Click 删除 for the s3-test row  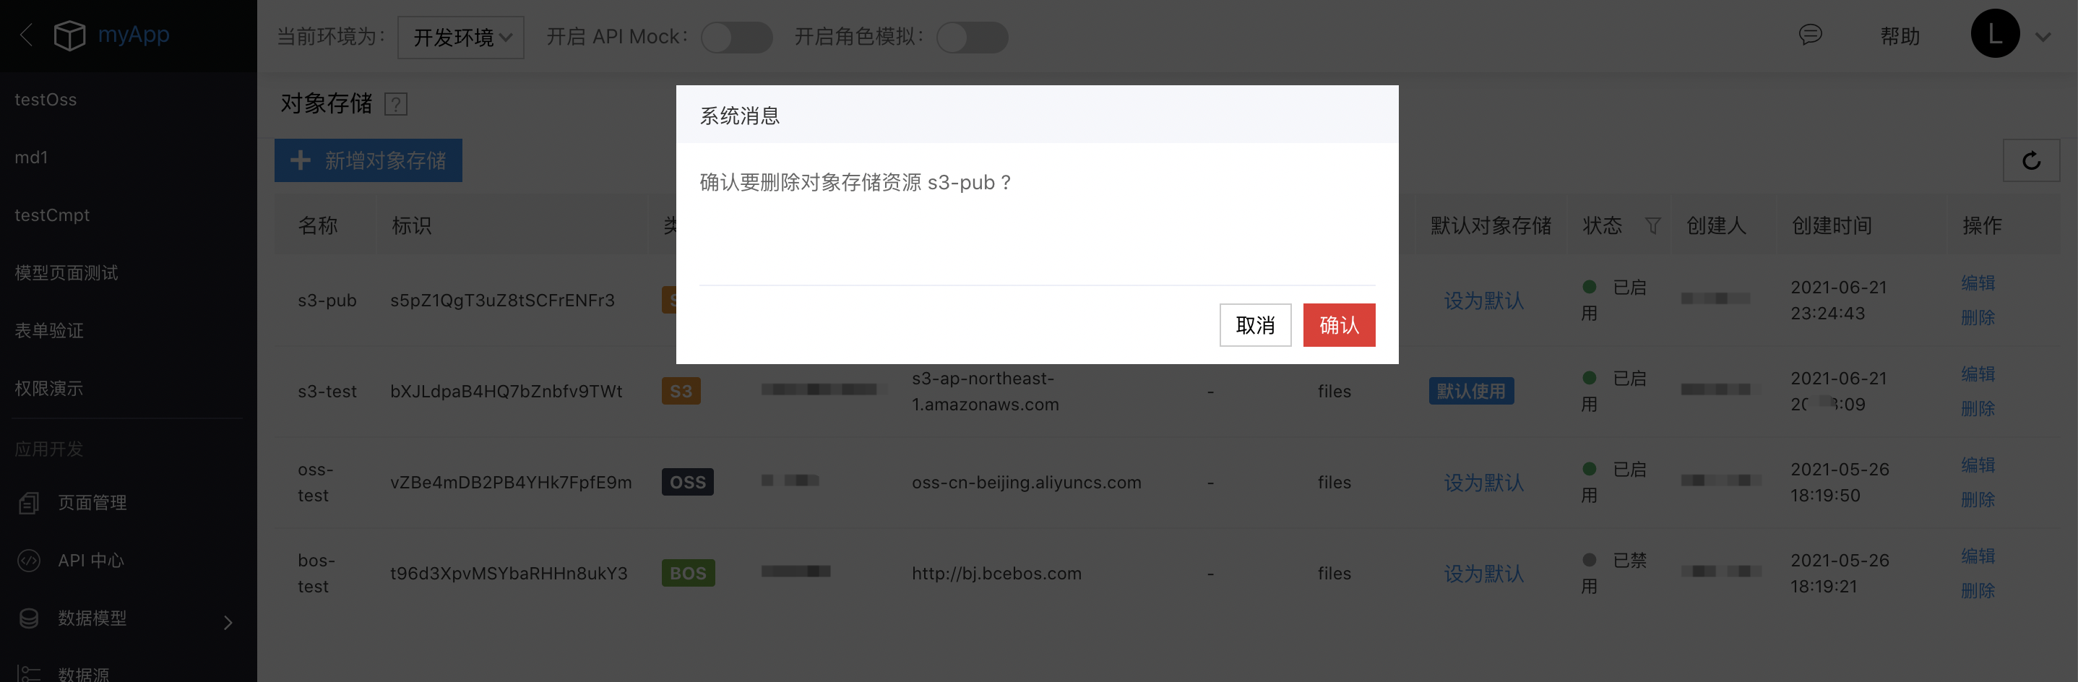pos(1978,409)
